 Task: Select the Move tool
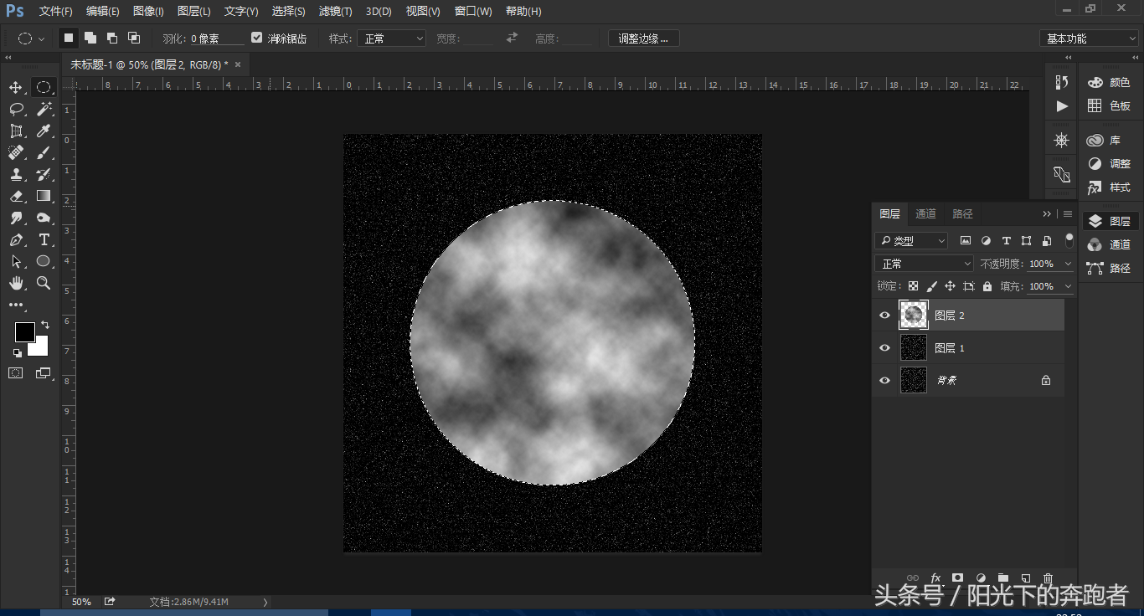click(x=16, y=88)
